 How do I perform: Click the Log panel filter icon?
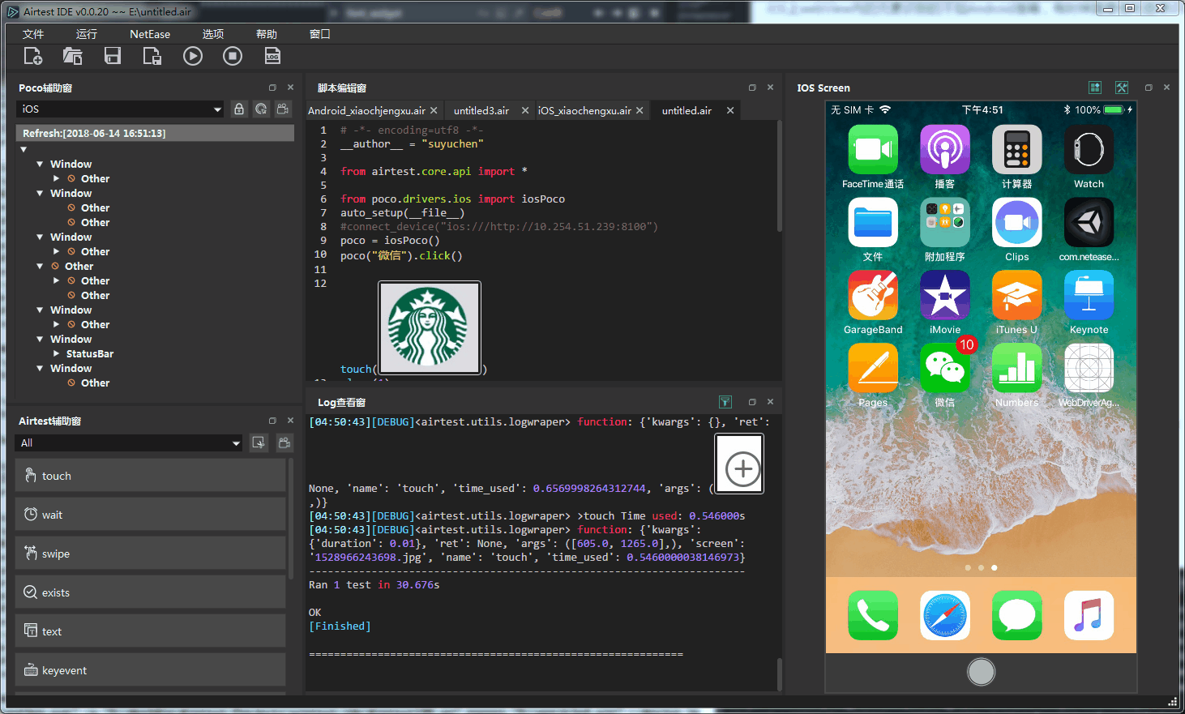pyautogui.click(x=725, y=402)
